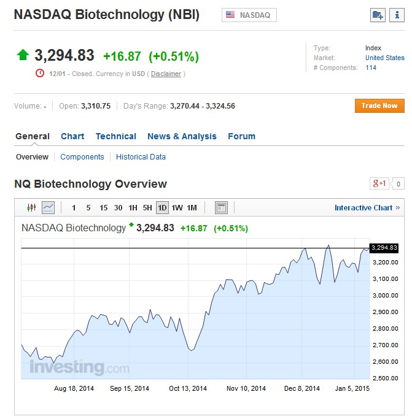Click the NASDAQ exchange flag button
This screenshot has width=412, height=419.
(249, 15)
